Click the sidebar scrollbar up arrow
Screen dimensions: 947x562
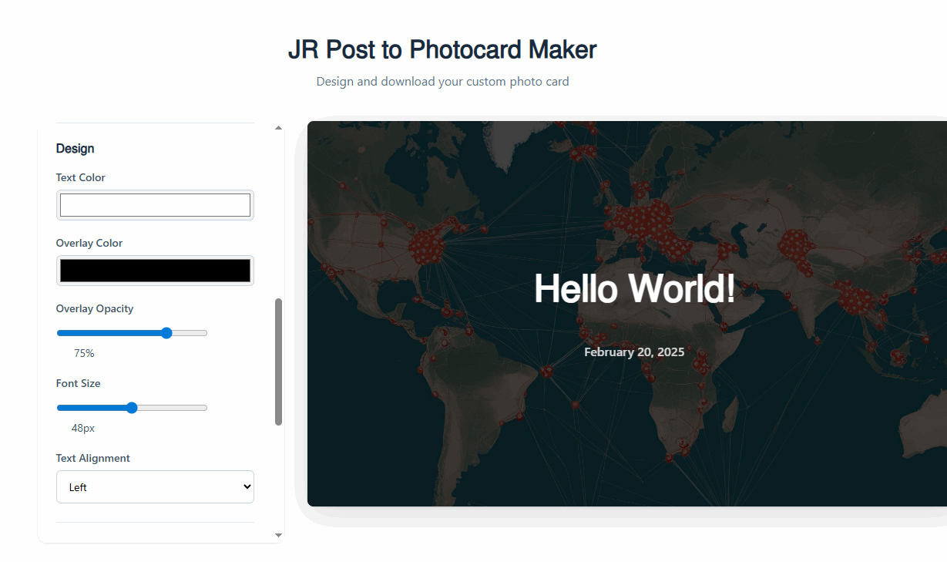point(278,127)
